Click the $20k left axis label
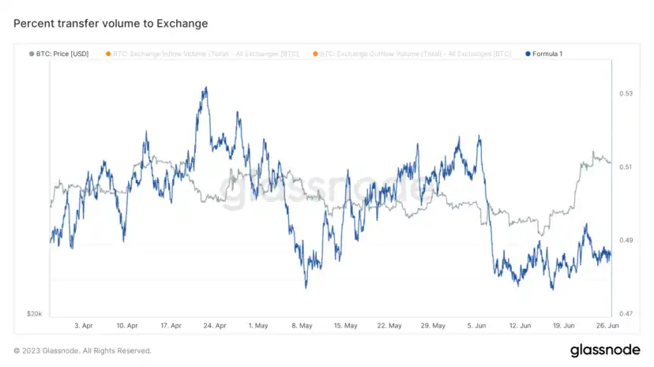The image size is (654, 367). 34,313
